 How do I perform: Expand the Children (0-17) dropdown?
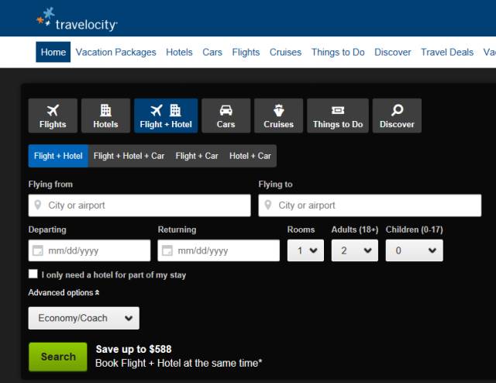(x=414, y=250)
